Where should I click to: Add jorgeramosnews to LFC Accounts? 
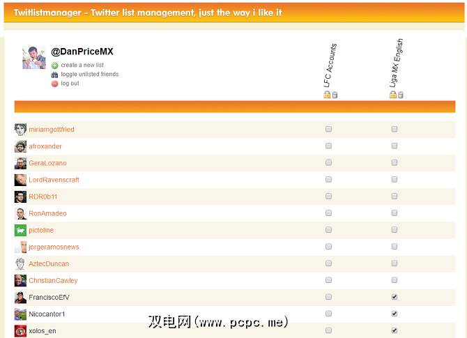[328, 246]
